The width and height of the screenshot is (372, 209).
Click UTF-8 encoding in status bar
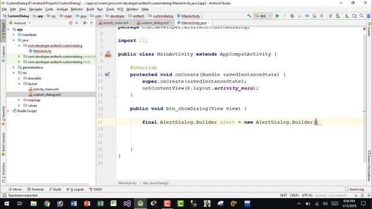307,196
